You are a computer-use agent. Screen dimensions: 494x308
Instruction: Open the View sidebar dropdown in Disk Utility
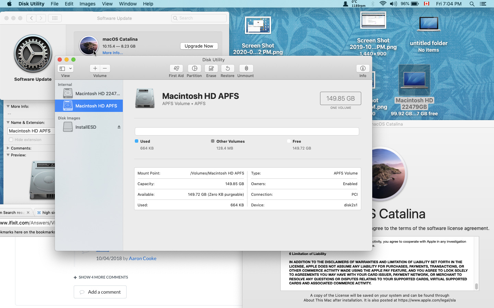[66, 68]
